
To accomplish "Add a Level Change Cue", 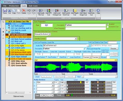I will coord(57,12).
